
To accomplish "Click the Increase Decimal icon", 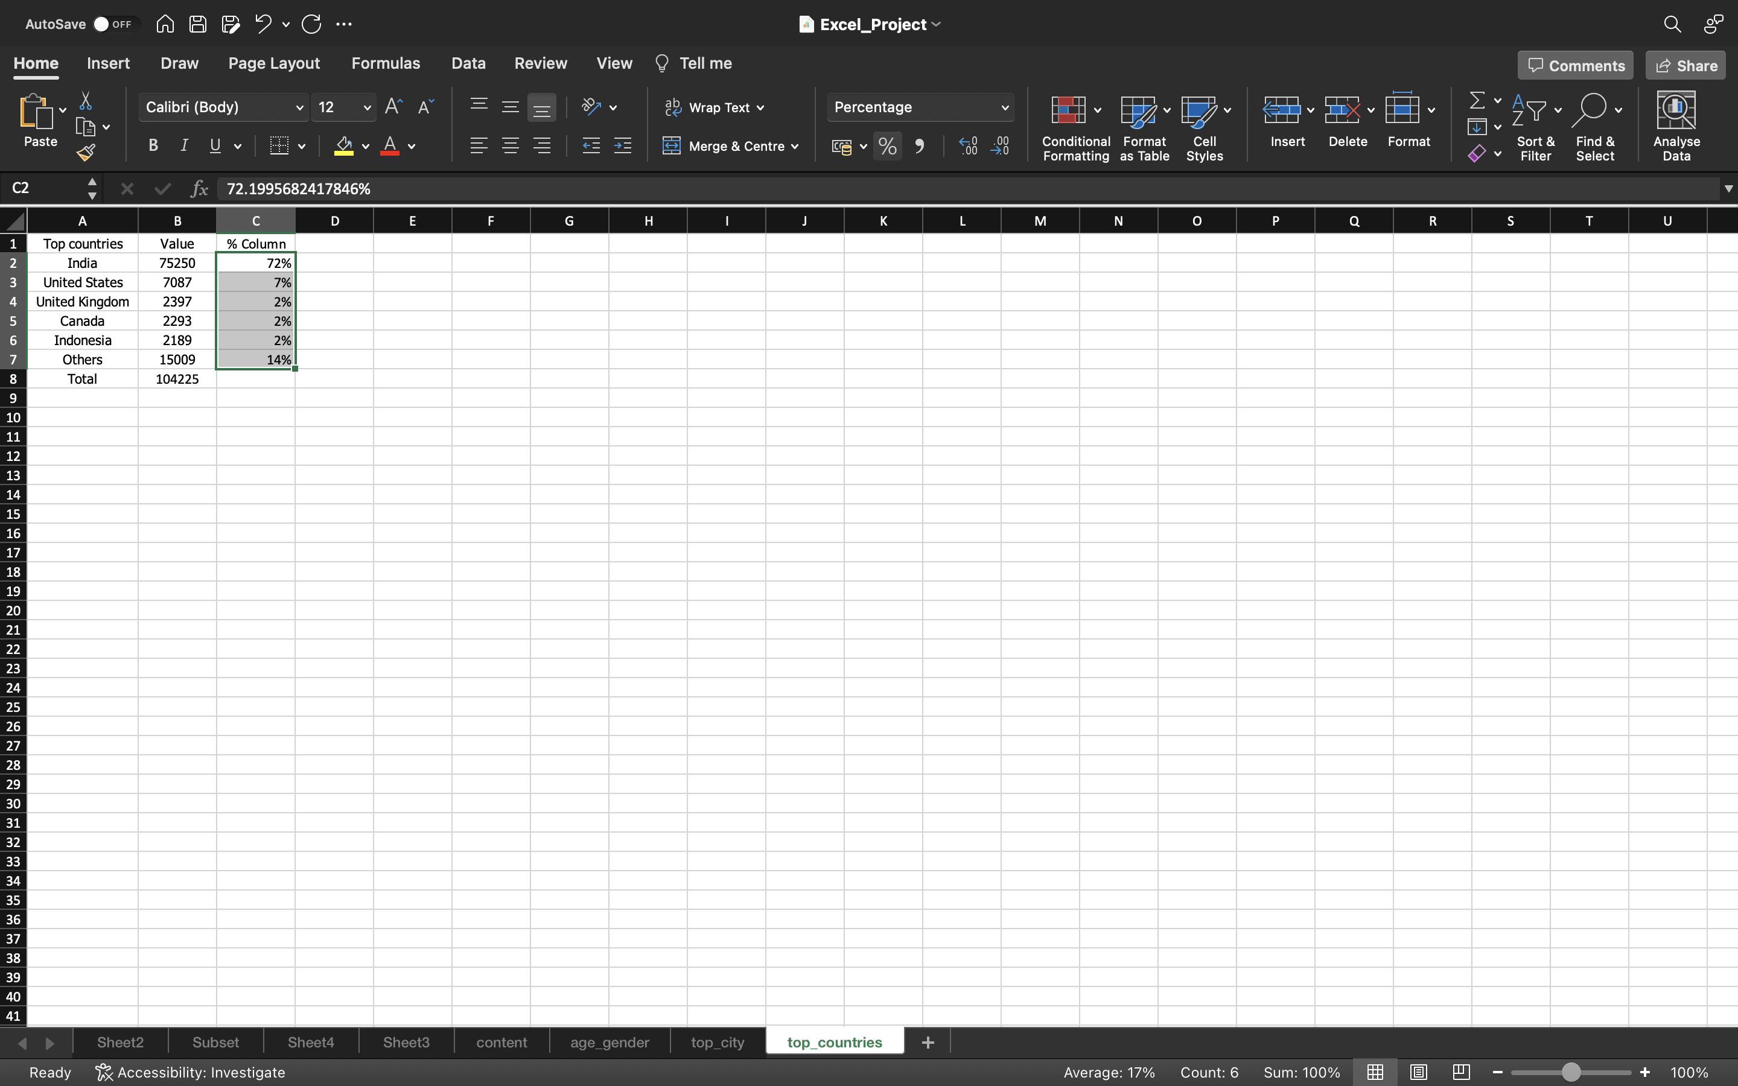I will pyautogui.click(x=968, y=147).
